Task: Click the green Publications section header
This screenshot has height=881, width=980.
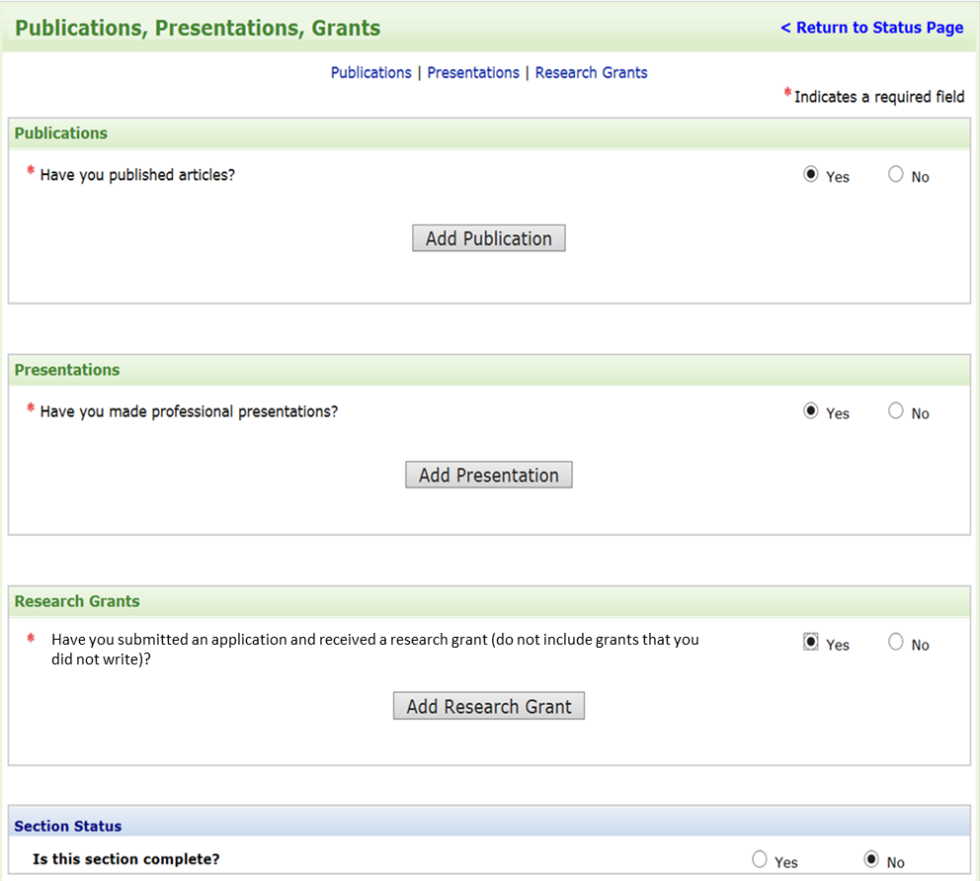Action: [61, 133]
